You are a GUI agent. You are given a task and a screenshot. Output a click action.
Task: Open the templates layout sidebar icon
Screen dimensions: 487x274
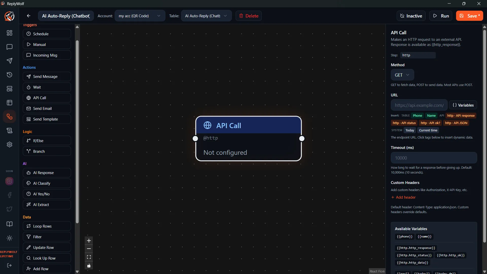point(9,89)
